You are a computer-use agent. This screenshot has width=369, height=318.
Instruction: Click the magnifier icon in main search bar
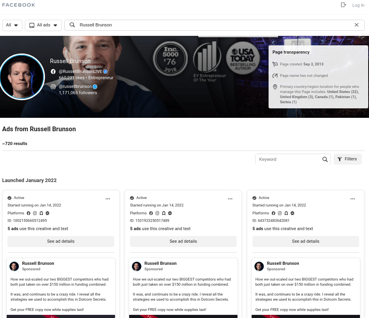point(72,25)
